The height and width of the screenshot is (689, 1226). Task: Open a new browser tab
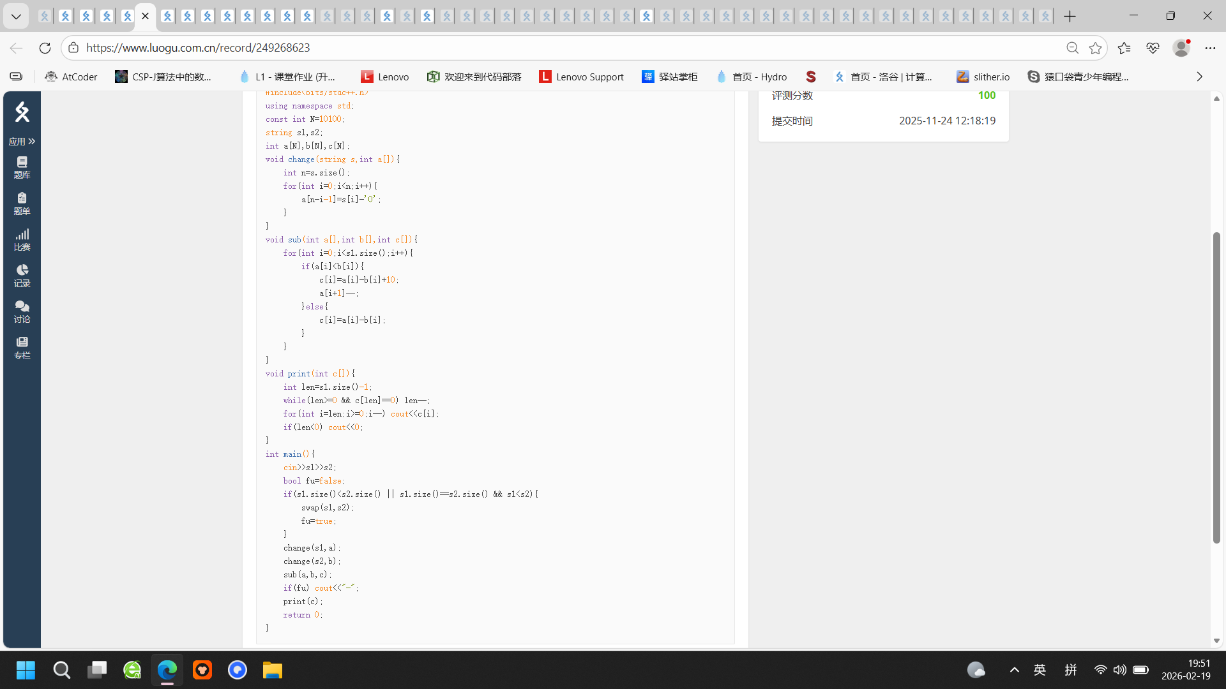tap(1070, 16)
